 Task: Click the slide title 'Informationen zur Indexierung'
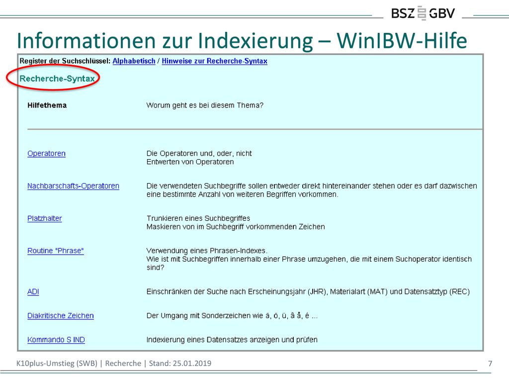tap(242, 41)
